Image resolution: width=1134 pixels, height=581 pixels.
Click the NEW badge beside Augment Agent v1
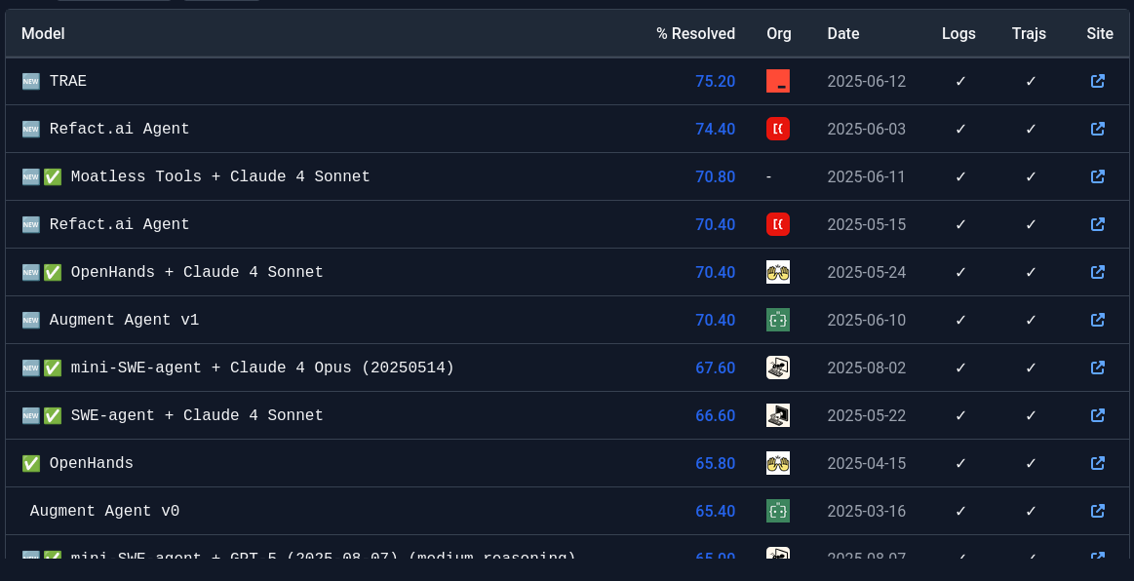pos(30,320)
